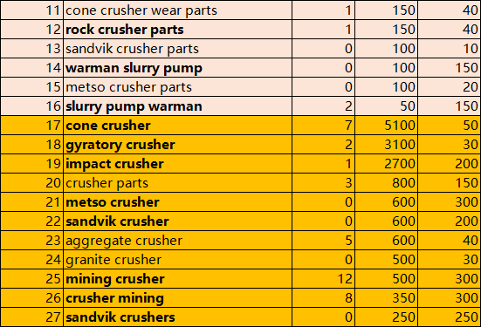Click the 'metso crusher' keyword cell
The image size is (481, 327).
tap(177, 202)
